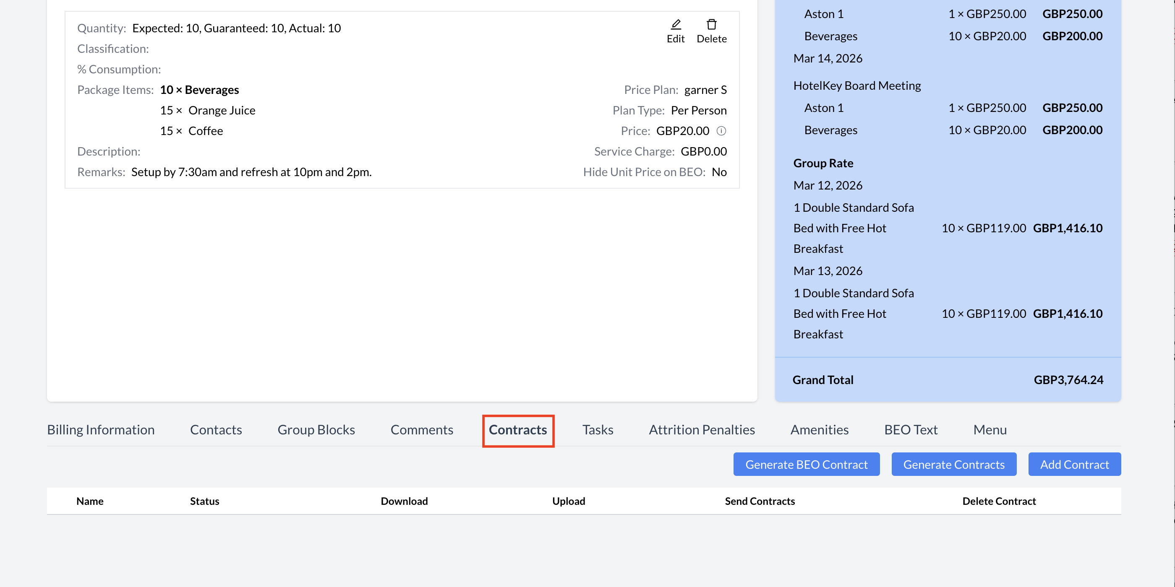Click the Name column header
The image size is (1175, 587).
tap(90, 501)
